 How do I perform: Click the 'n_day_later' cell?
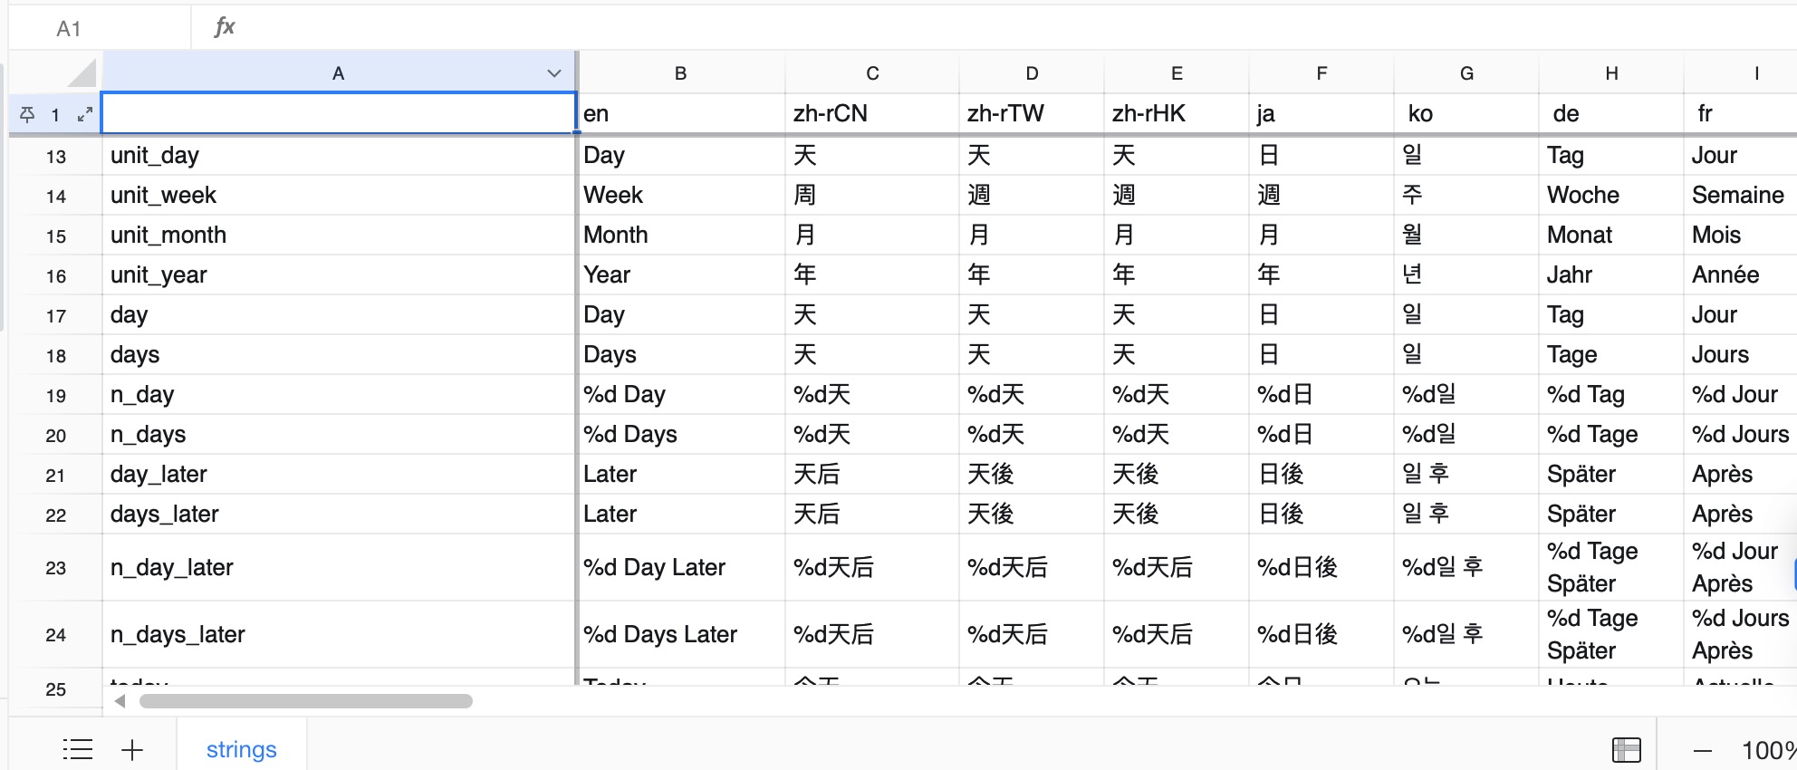338,567
